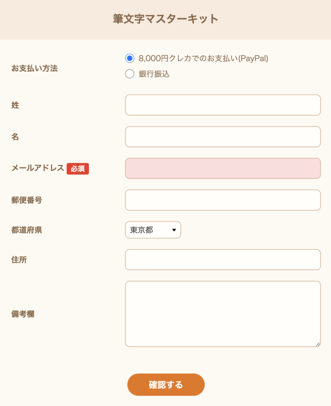
Task: Click the red 必須 badge
Action: (x=78, y=169)
